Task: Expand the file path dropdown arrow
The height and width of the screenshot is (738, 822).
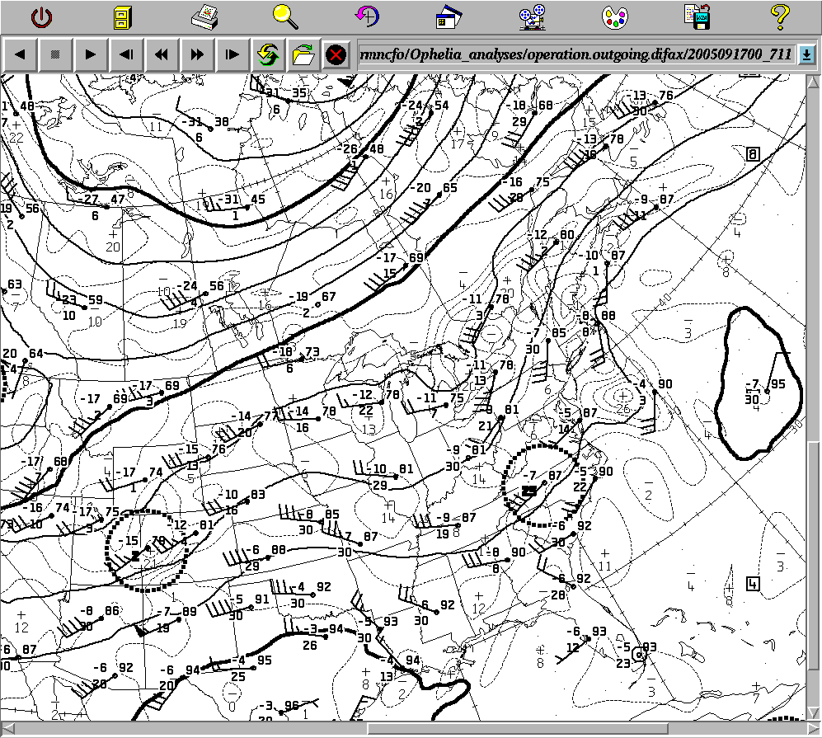Action: point(806,55)
